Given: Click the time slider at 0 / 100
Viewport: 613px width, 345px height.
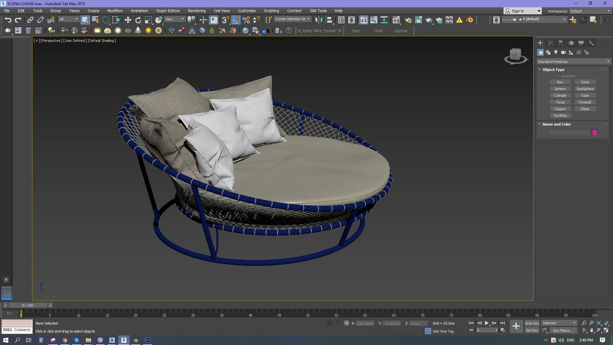Looking at the screenshot, I should click(x=28, y=305).
